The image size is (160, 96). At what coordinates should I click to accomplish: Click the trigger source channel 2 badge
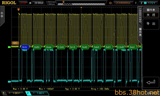(145, 3)
